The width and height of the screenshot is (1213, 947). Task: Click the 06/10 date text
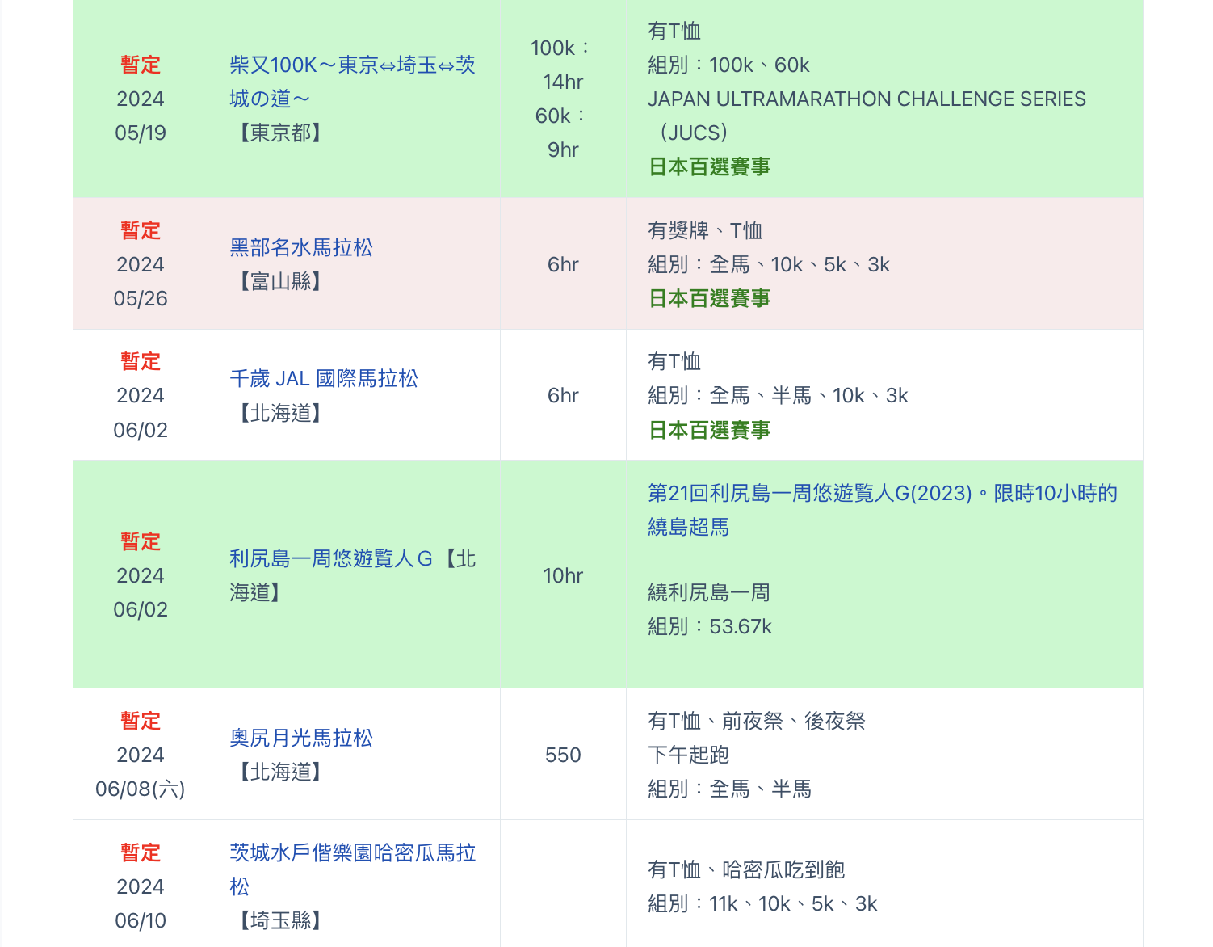point(141,920)
